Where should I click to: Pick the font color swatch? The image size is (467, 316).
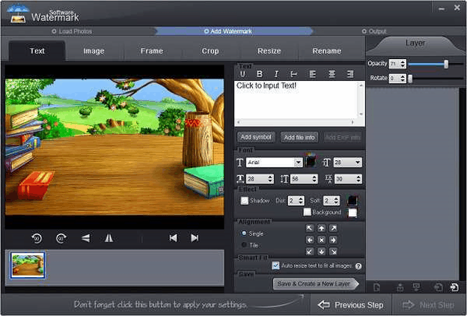[311, 162]
